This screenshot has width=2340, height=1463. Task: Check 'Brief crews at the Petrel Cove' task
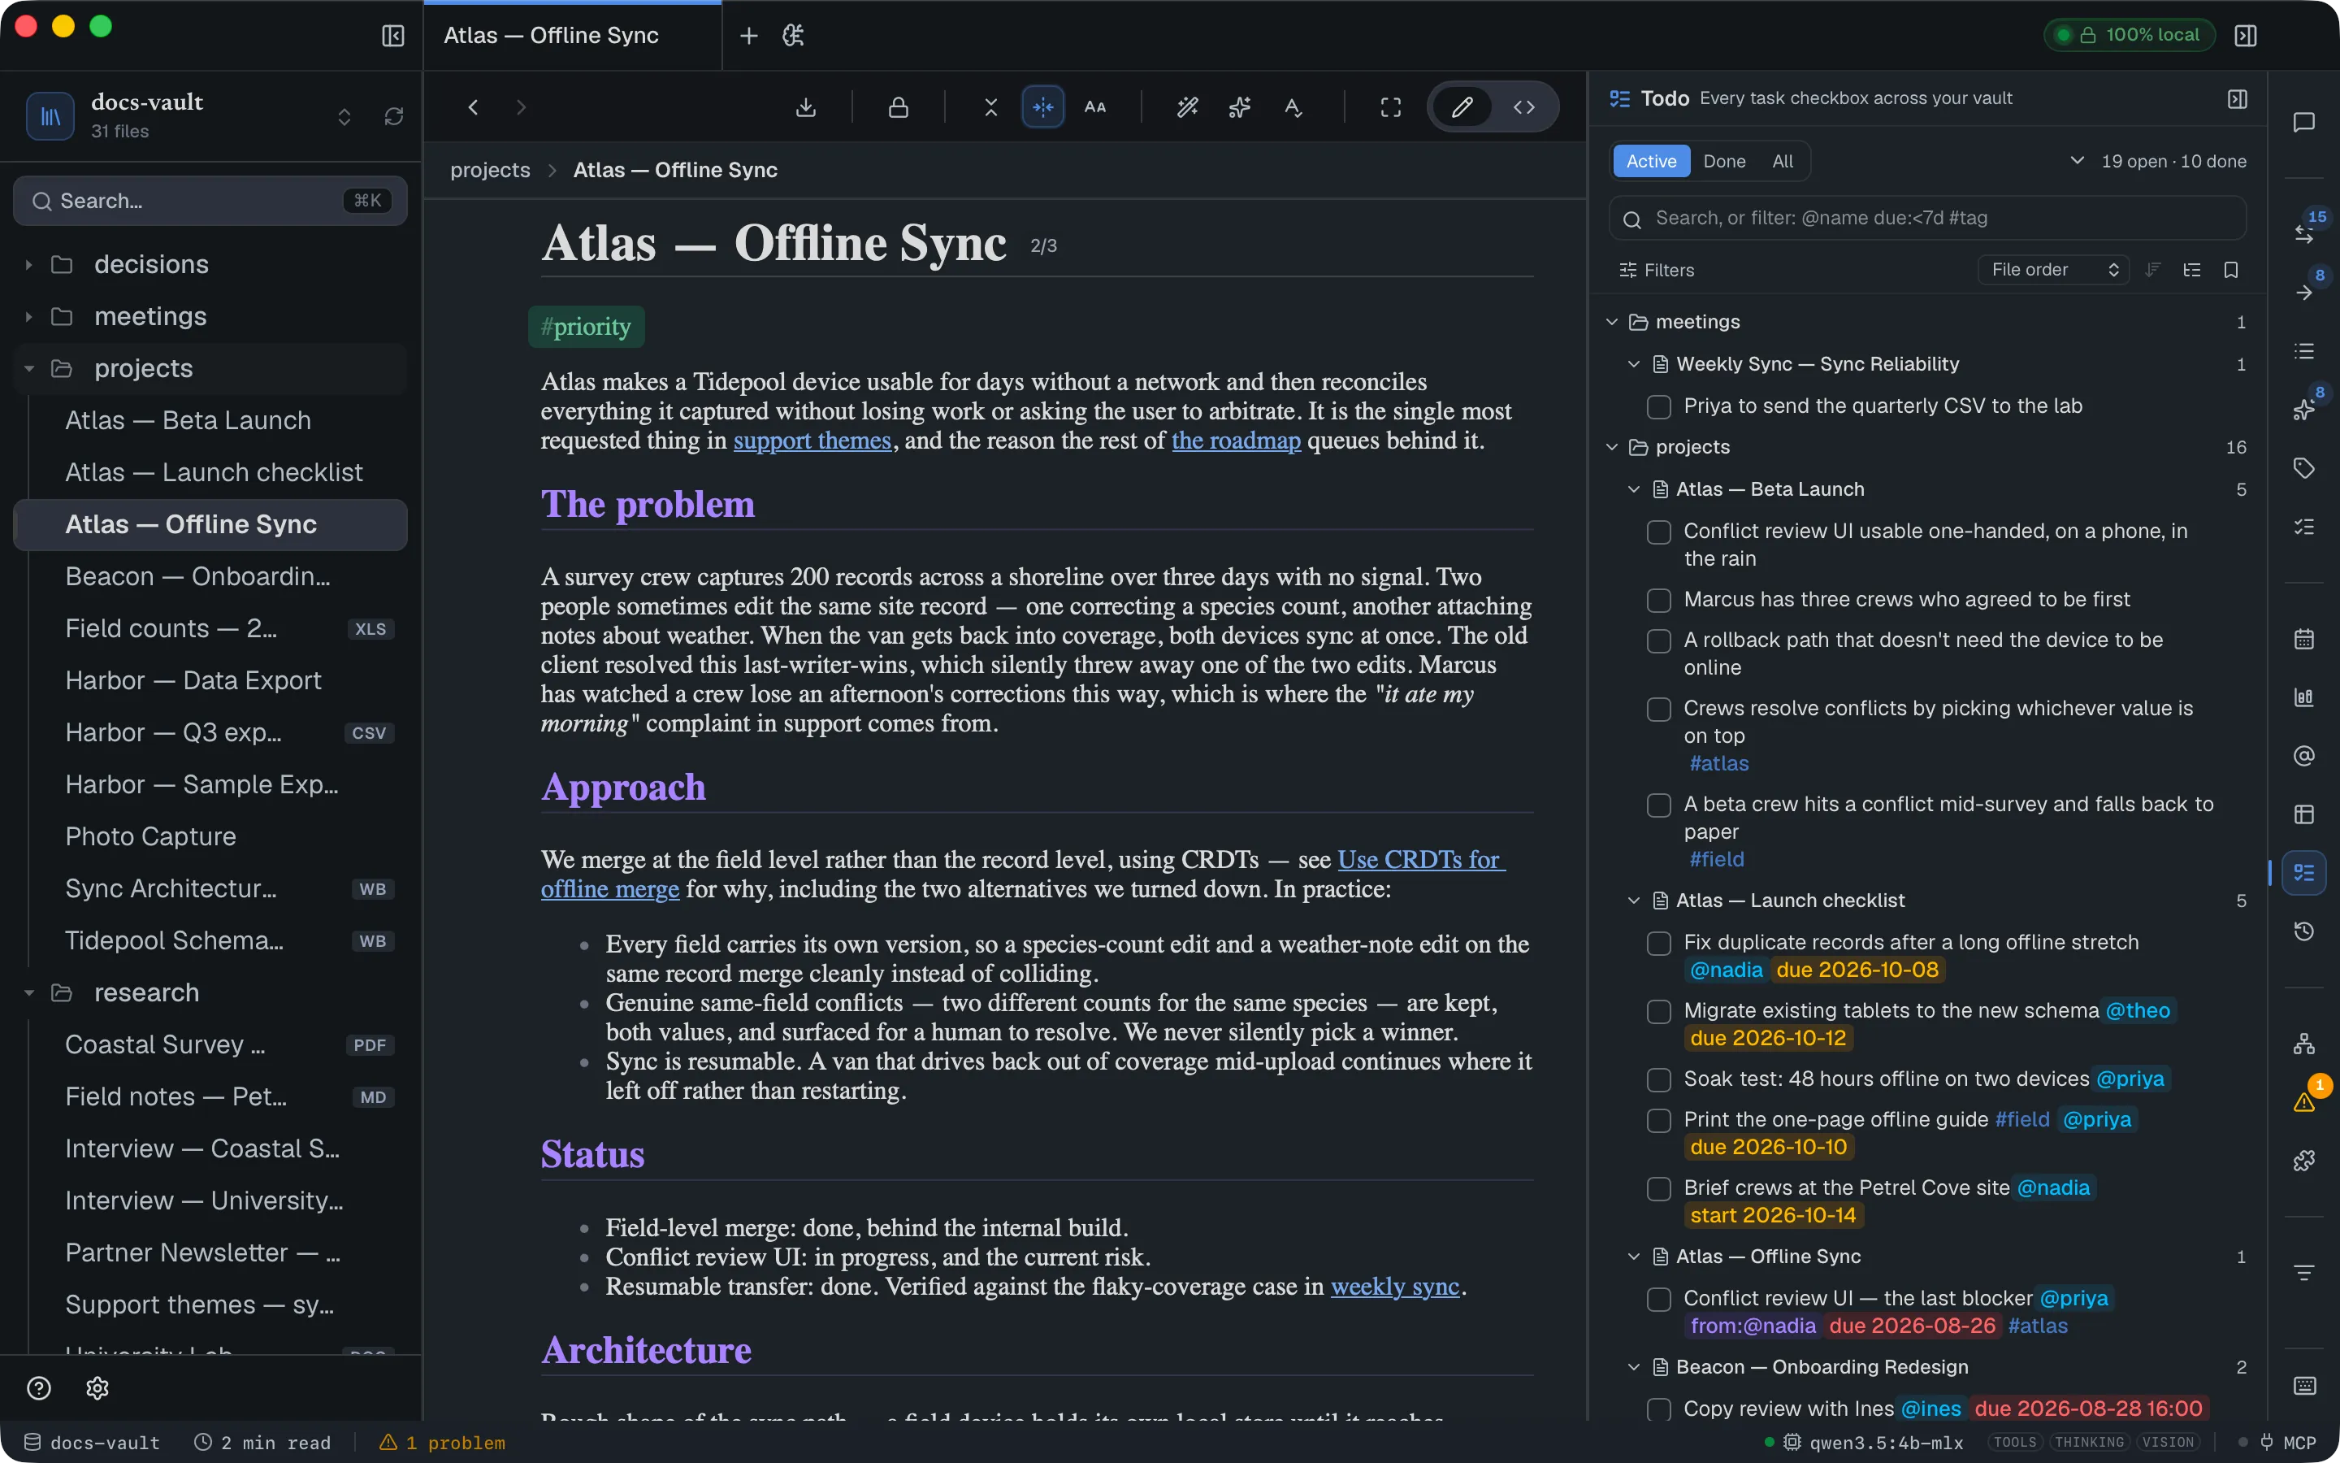[x=1659, y=1188]
